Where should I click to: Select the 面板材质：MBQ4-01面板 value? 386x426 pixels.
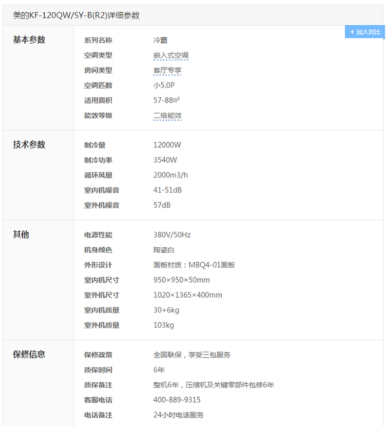(194, 265)
